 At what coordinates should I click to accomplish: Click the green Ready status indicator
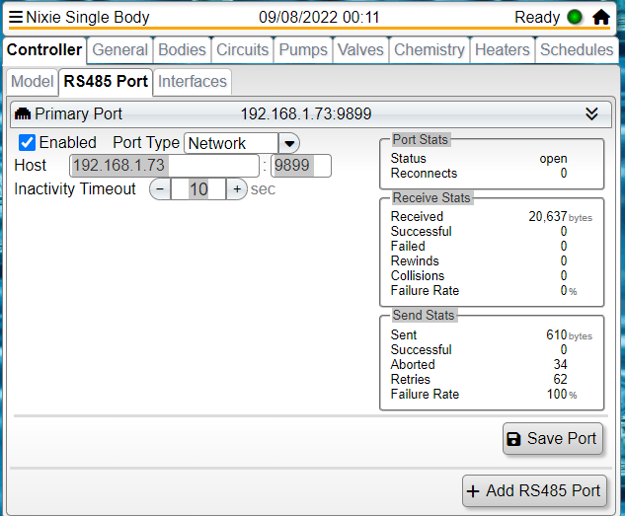click(575, 17)
